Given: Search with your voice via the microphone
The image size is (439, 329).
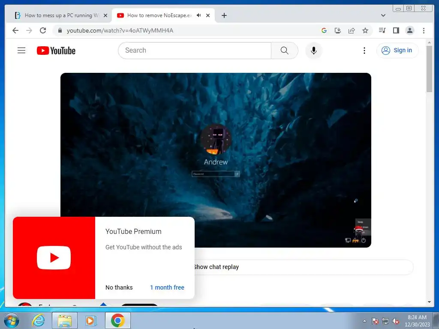Looking at the screenshot, I should [313, 51].
